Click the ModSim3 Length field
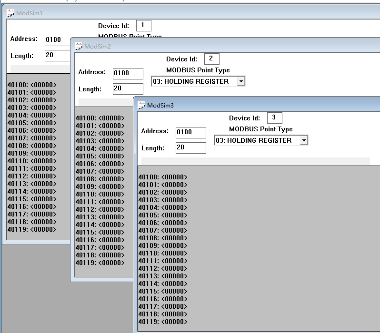 [190, 147]
